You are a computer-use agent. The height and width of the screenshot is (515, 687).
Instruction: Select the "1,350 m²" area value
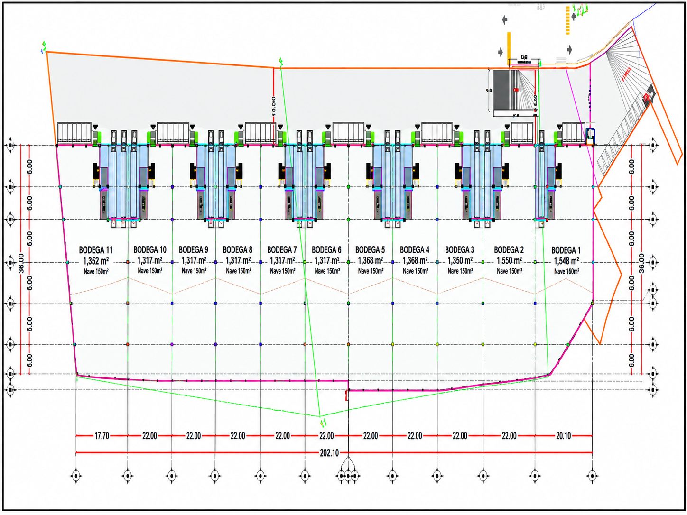(x=460, y=260)
